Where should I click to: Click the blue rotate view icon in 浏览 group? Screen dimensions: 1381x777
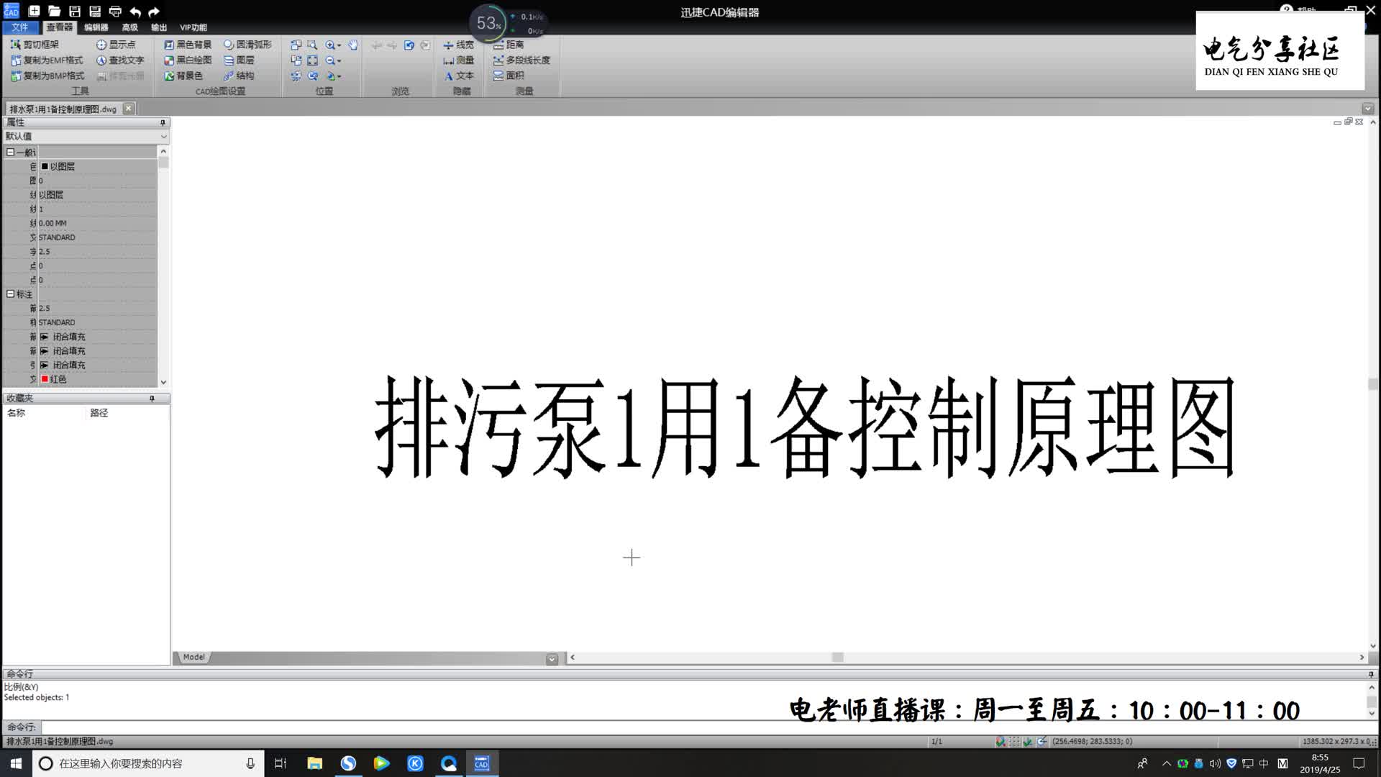(409, 45)
